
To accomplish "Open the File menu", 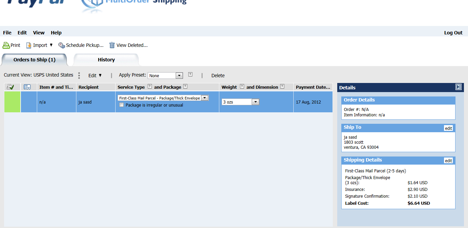I will (7, 33).
